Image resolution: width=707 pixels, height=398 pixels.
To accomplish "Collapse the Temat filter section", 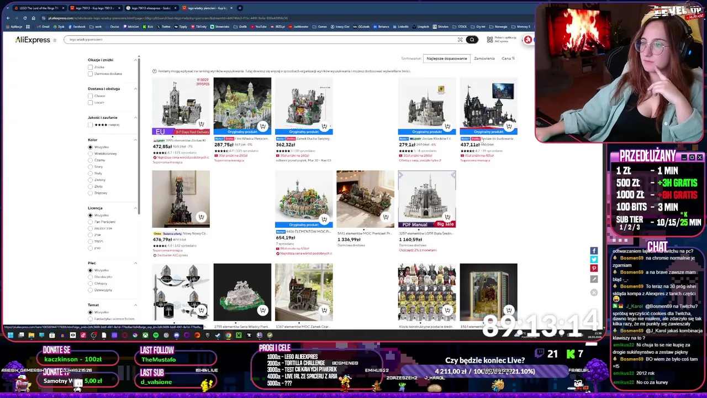I will [135, 305].
